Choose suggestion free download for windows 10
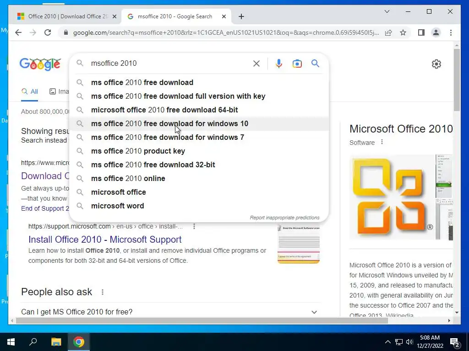469x351 pixels. [x=199, y=123]
